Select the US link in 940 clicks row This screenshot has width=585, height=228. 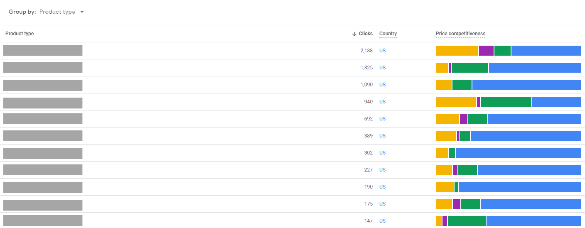coord(382,102)
